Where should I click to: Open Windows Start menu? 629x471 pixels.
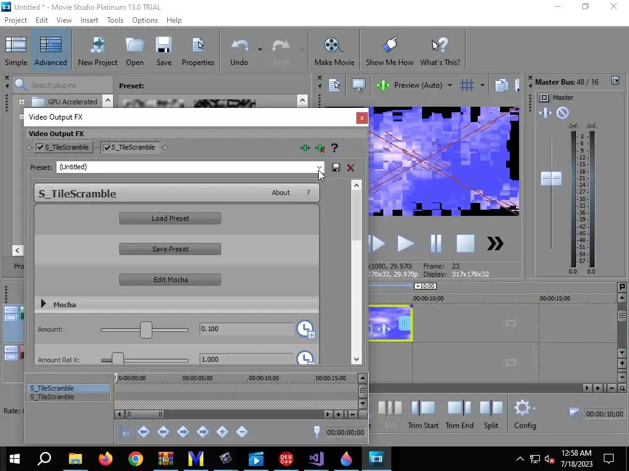tap(15, 459)
